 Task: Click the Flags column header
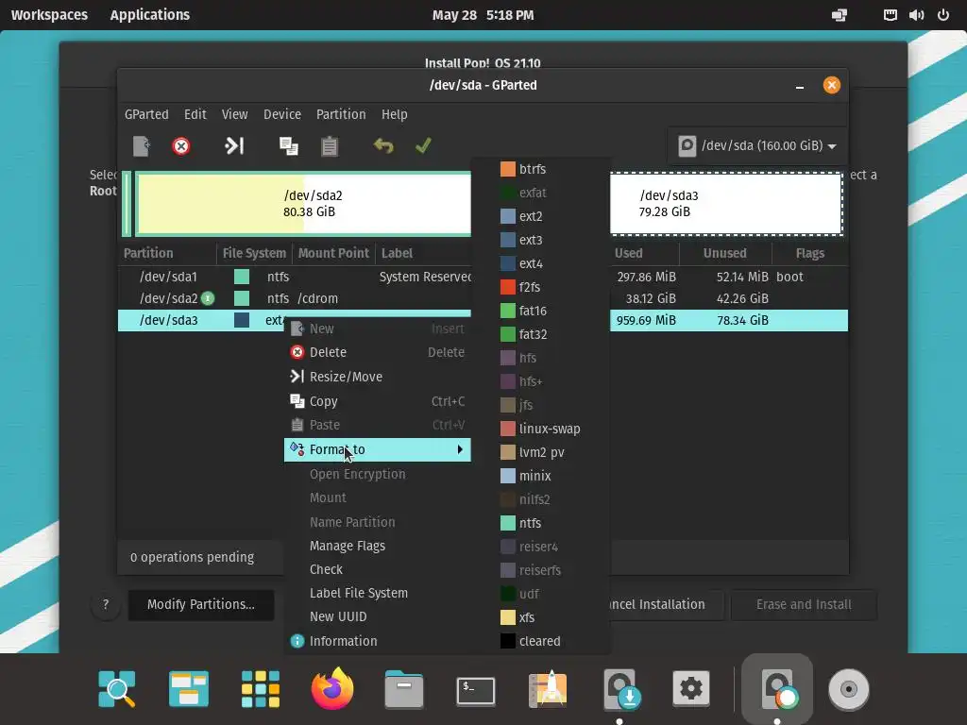tap(809, 253)
